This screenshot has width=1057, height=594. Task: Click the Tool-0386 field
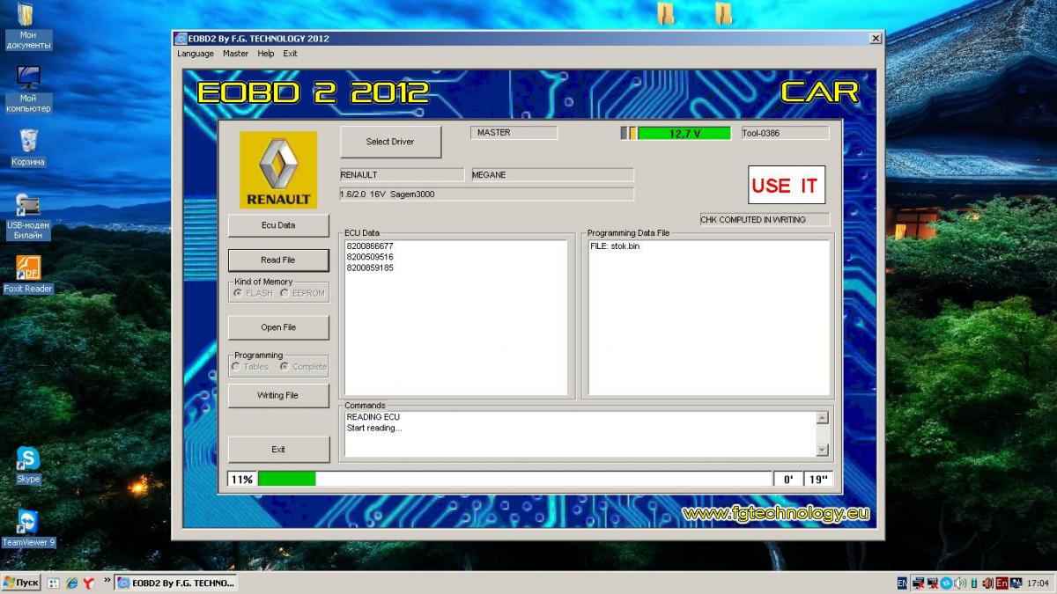point(785,133)
